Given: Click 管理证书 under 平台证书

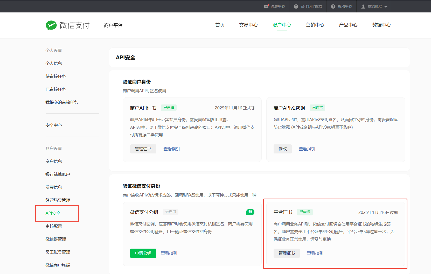Looking at the screenshot, I should click(287, 253).
